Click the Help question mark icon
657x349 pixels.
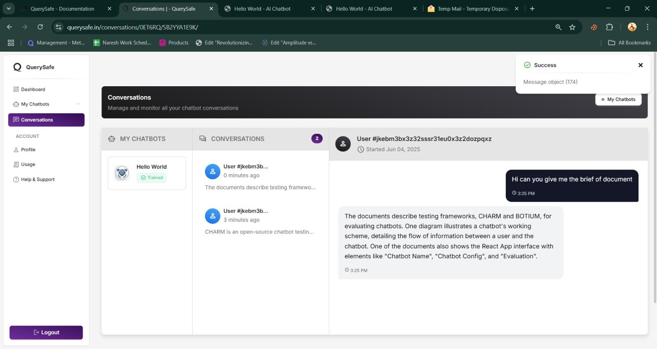[x=16, y=179]
